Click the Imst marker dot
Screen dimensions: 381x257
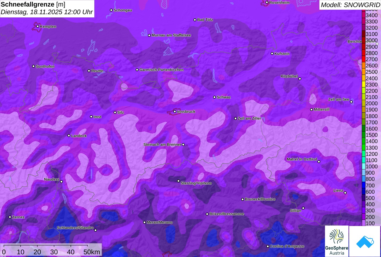(x=91, y=117)
